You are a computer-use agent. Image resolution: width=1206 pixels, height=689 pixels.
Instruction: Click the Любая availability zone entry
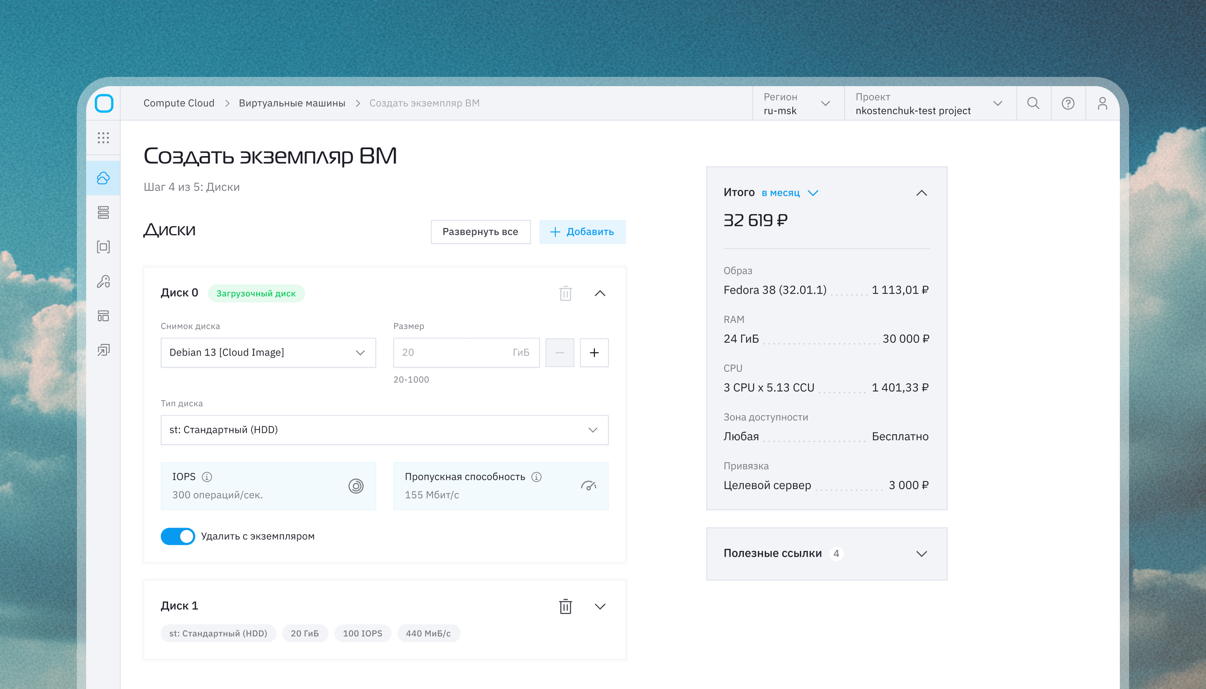(x=741, y=436)
